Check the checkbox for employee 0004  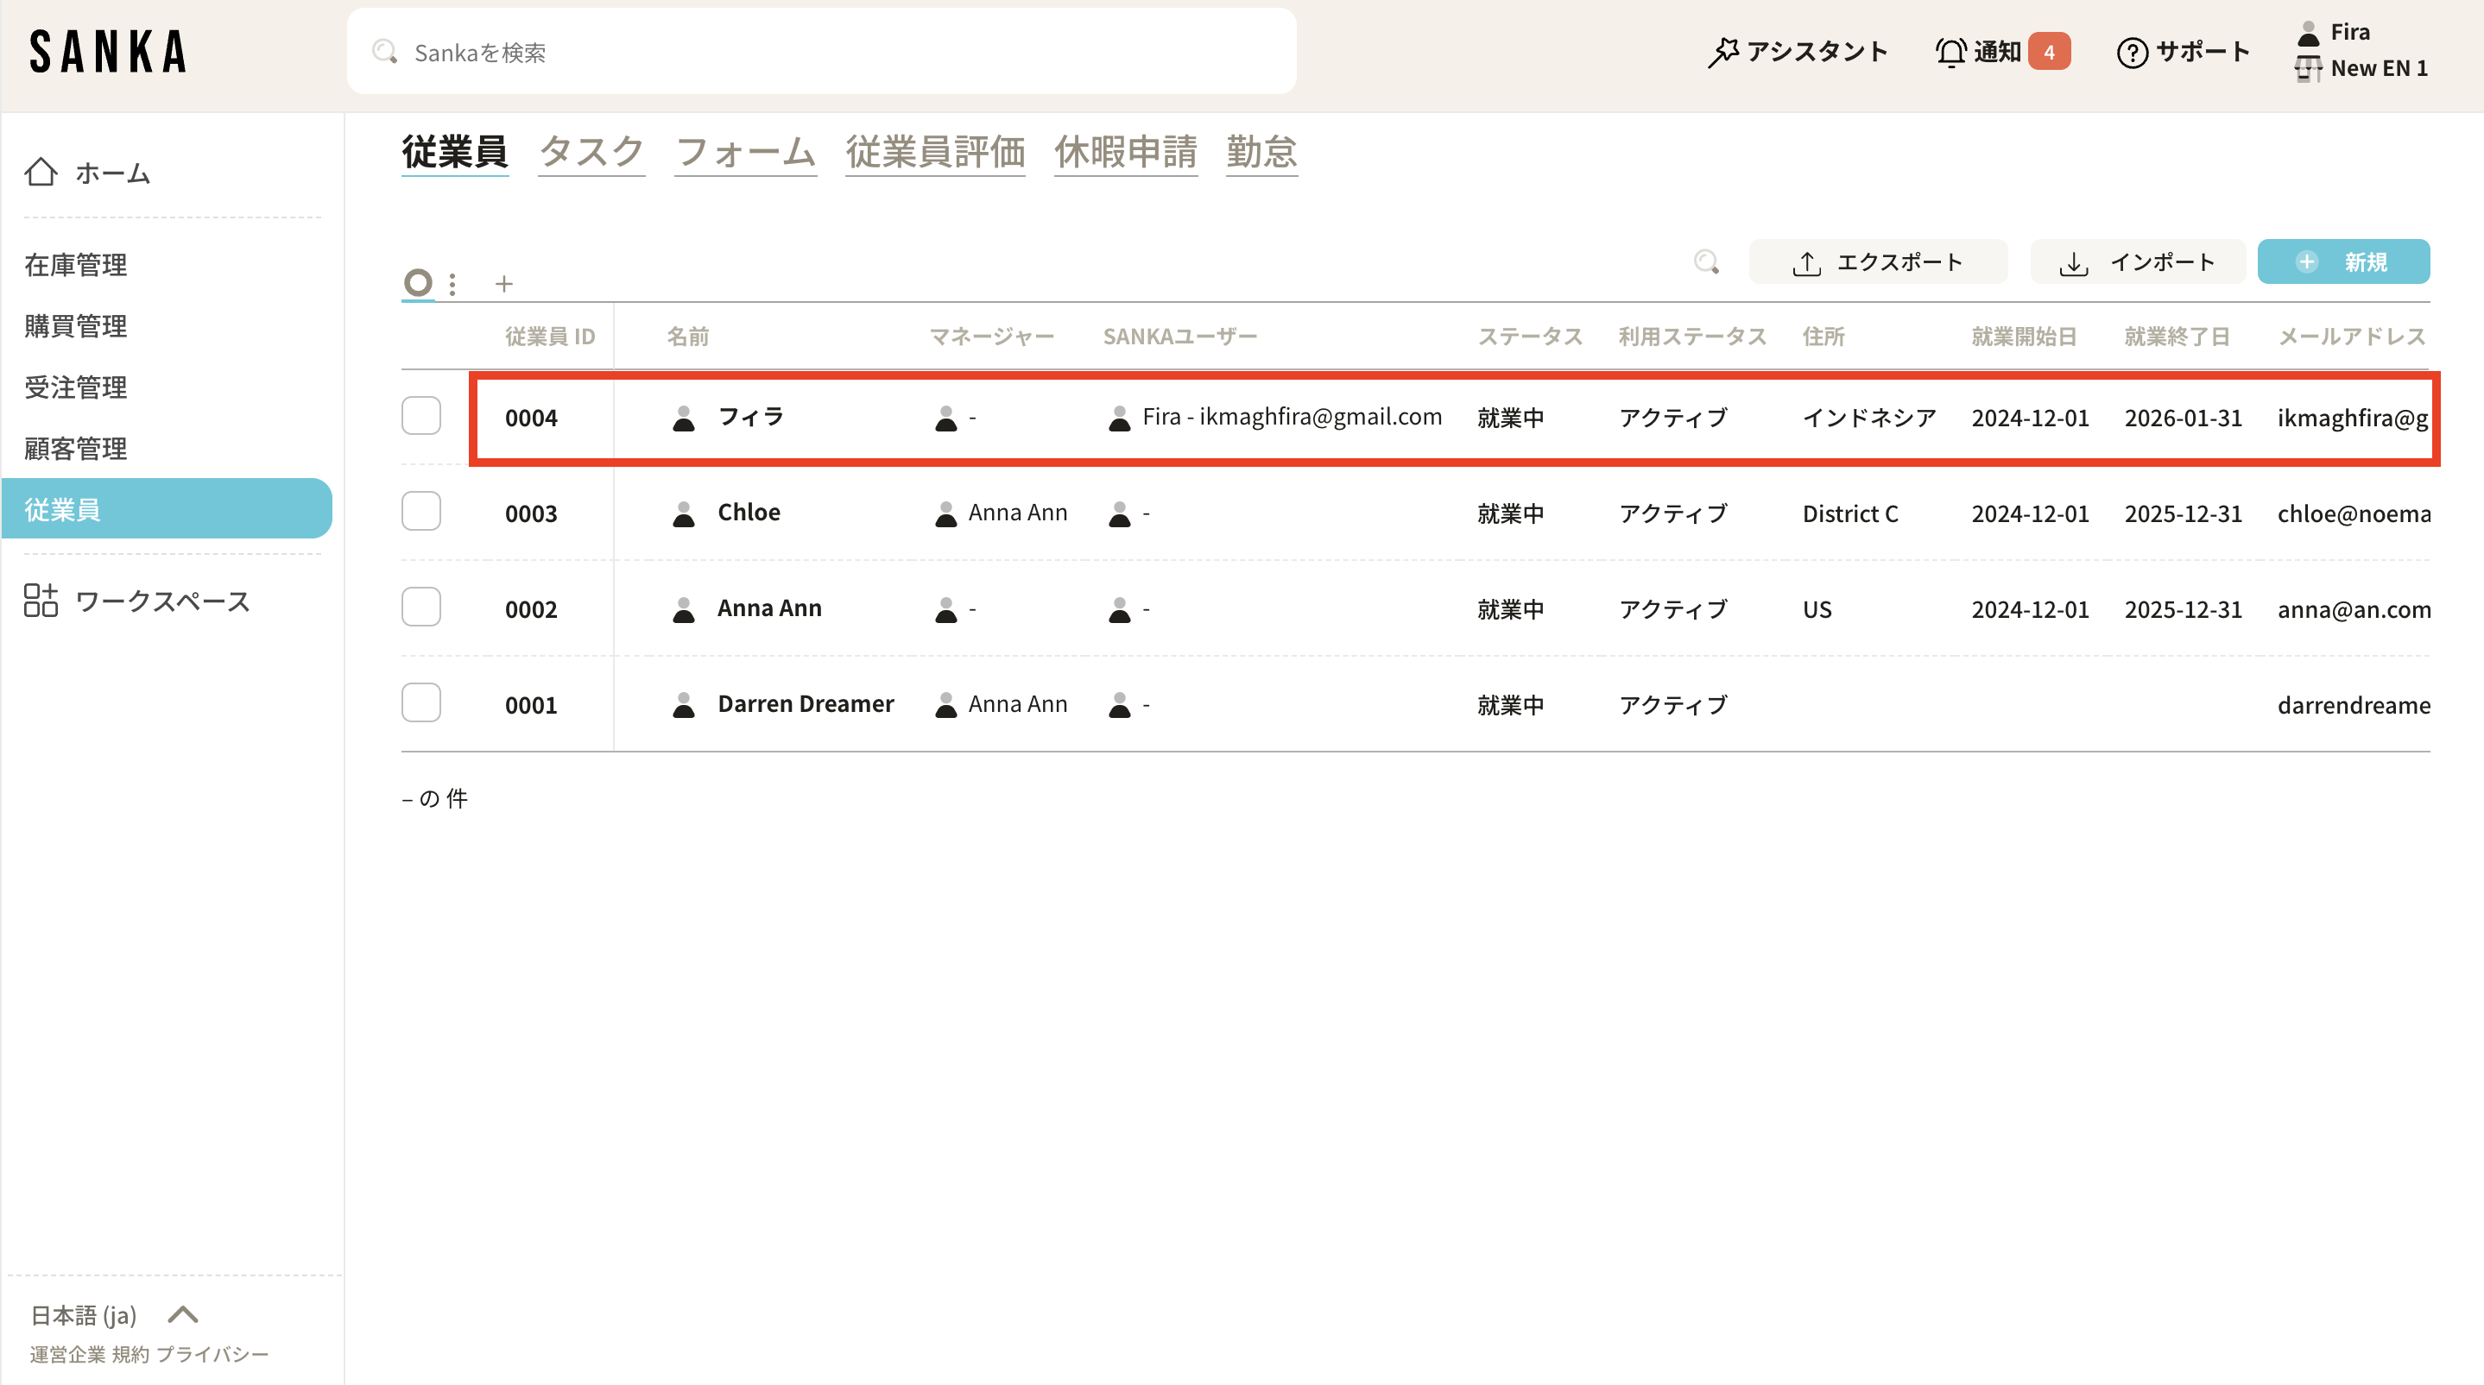point(421,417)
